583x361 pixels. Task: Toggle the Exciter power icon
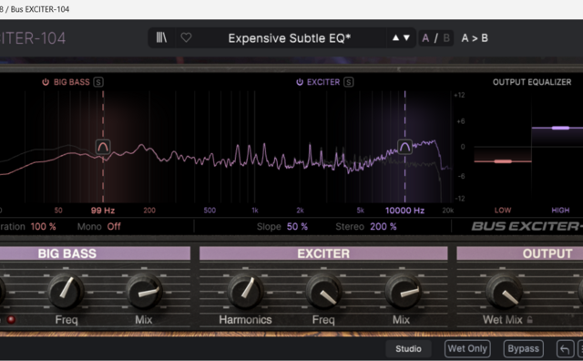[x=300, y=82]
